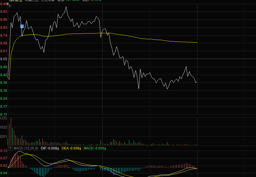Viewport: 256px width, 177px height.
Task: Click the 8.80 price axis label
Action: pyautogui.click(x=4, y=28)
